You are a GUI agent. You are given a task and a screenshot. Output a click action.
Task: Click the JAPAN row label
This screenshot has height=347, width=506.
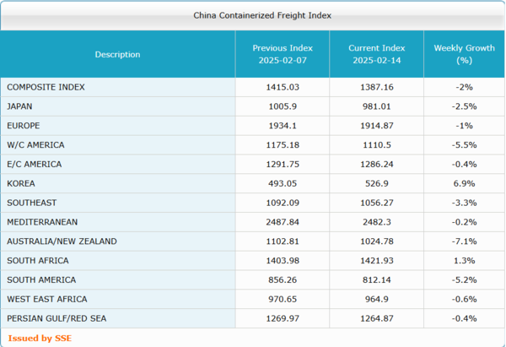[x=20, y=106]
